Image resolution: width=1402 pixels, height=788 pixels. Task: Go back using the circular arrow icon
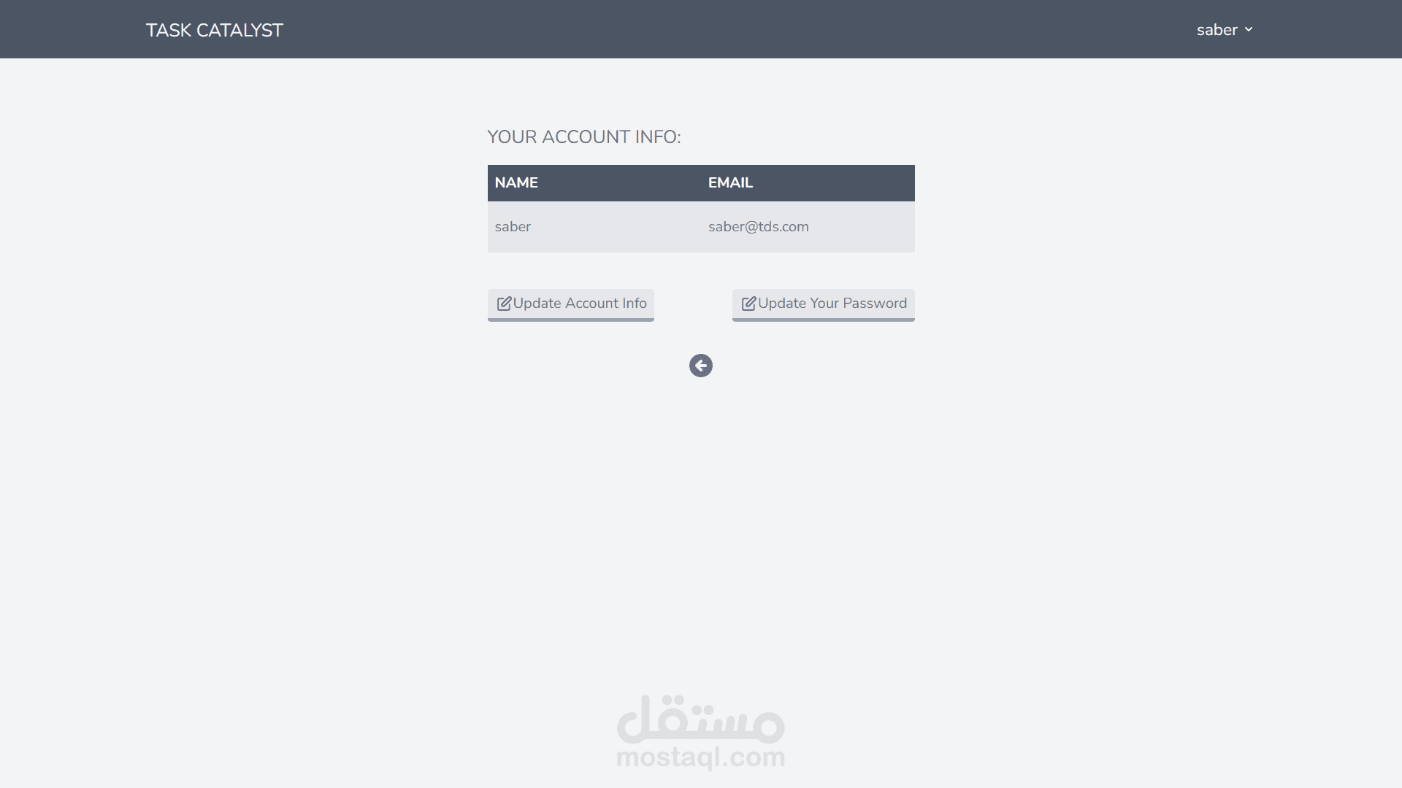click(701, 366)
